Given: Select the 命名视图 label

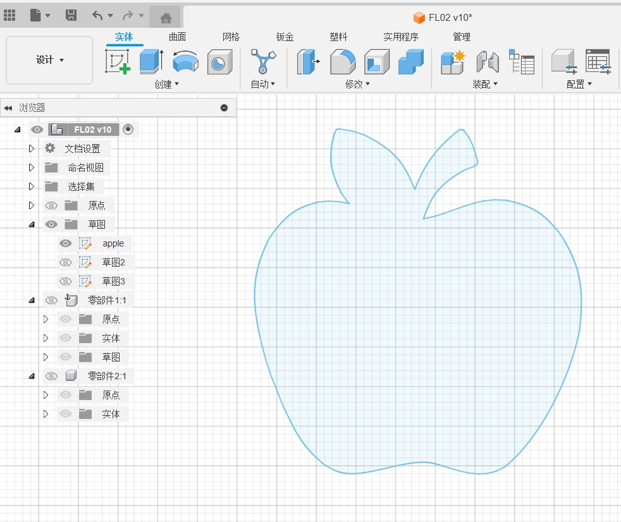Looking at the screenshot, I should tap(86, 167).
